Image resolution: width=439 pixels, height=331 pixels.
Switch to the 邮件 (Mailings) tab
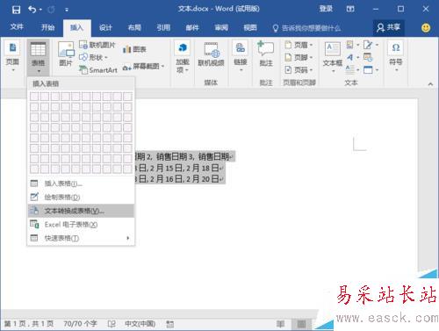tap(192, 27)
